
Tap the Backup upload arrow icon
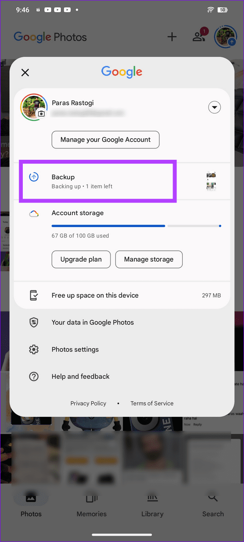click(x=34, y=177)
